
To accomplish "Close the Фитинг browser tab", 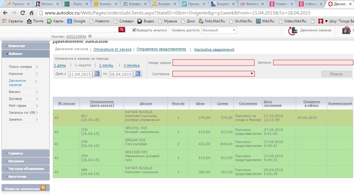I will coord(58,4).
